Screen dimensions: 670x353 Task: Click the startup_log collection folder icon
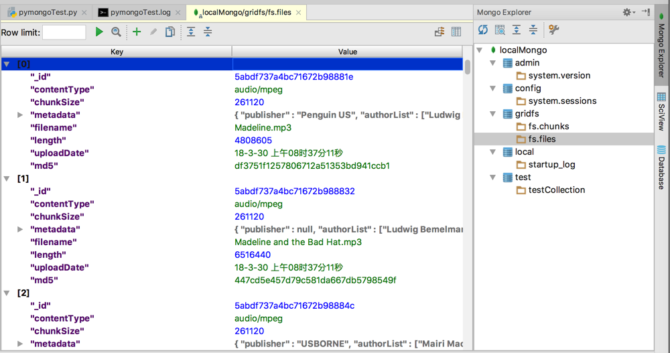click(521, 165)
